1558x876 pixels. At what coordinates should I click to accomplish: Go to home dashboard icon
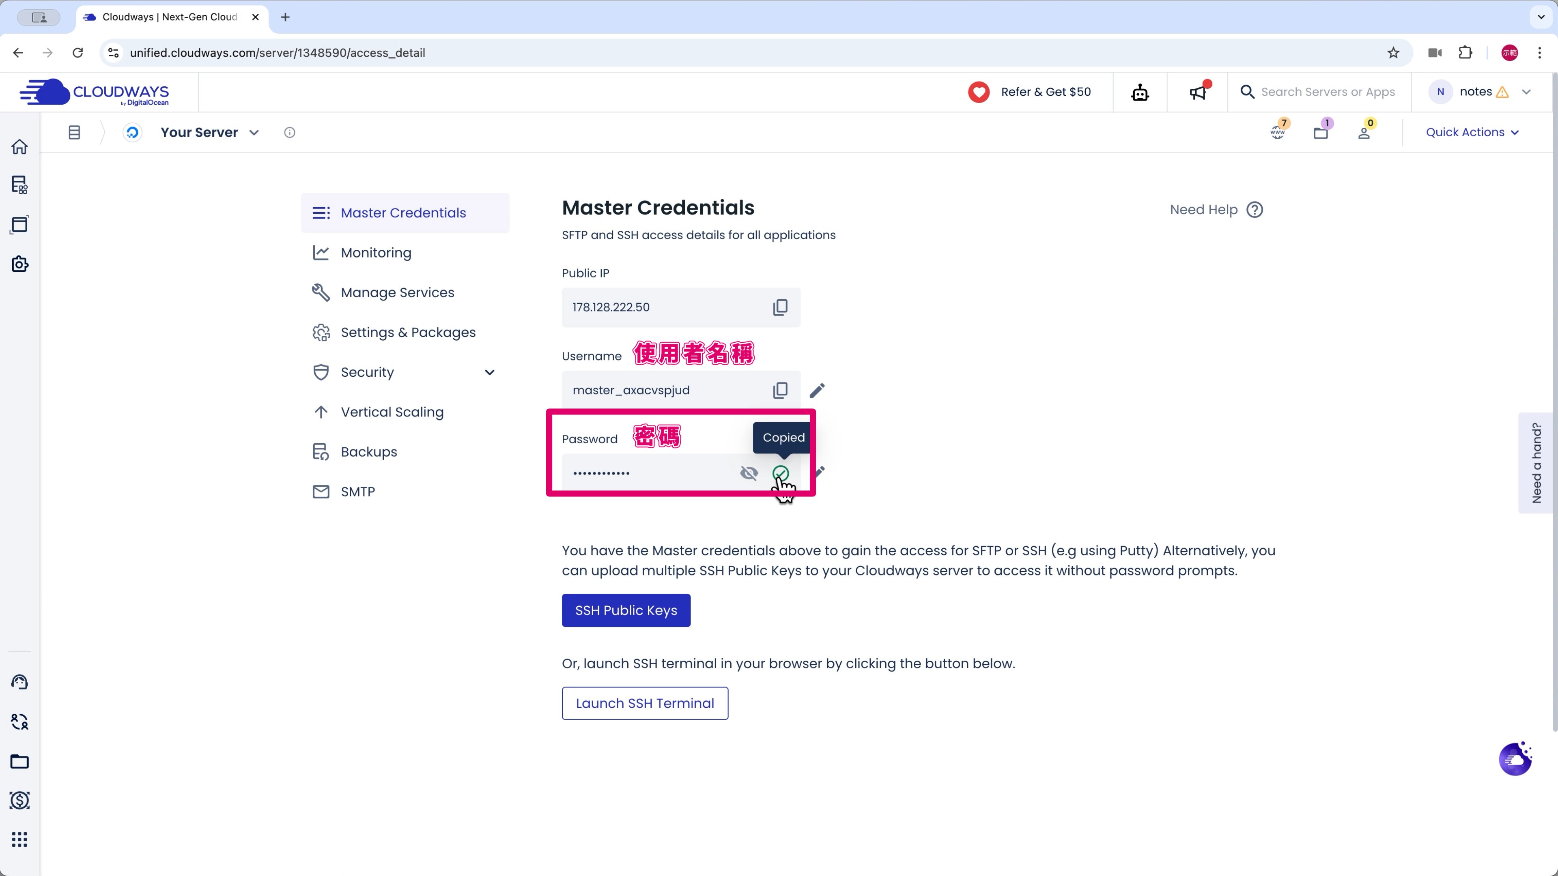(x=19, y=147)
